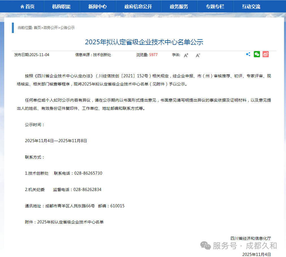
Task: Open the 新闻中心 menu
Action: 98,6
